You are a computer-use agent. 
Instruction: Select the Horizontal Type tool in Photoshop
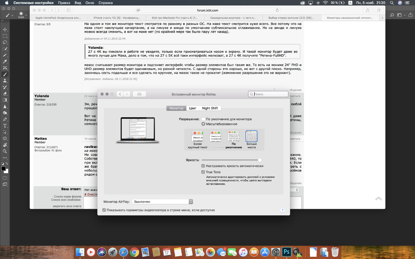5,126
